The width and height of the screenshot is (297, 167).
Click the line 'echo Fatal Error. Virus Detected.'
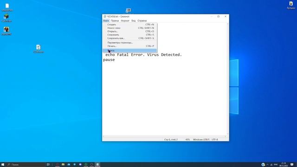click(x=143, y=55)
